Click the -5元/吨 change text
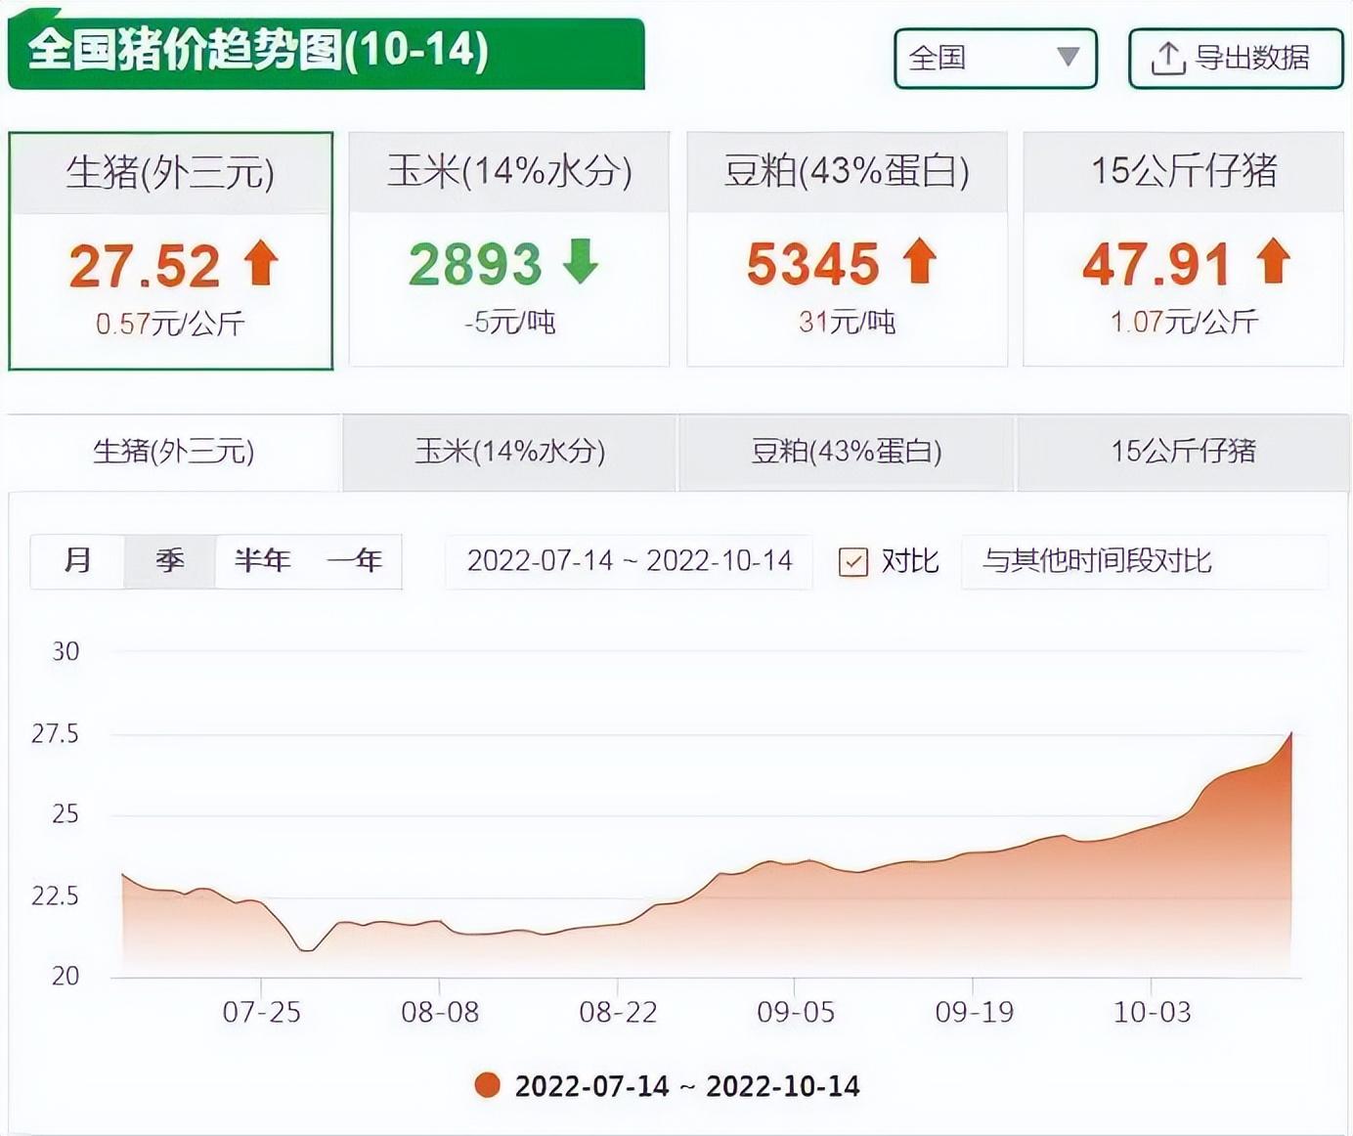This screenshot has width=1353, height=1136. [x=509, y=322]
